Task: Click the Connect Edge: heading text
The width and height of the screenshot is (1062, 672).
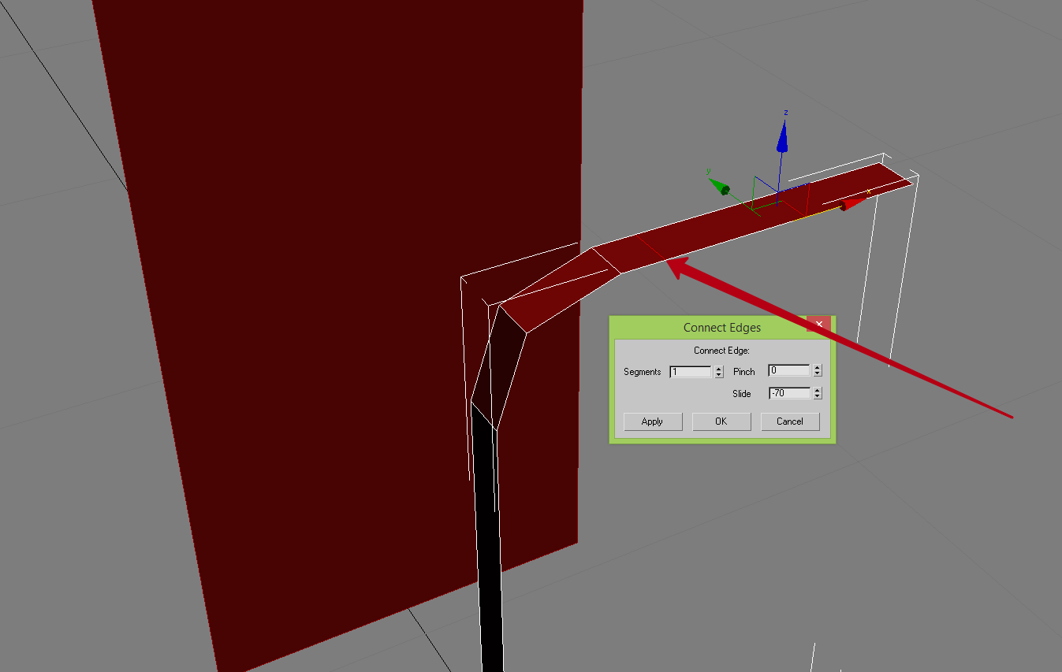Action: [721, 351]
